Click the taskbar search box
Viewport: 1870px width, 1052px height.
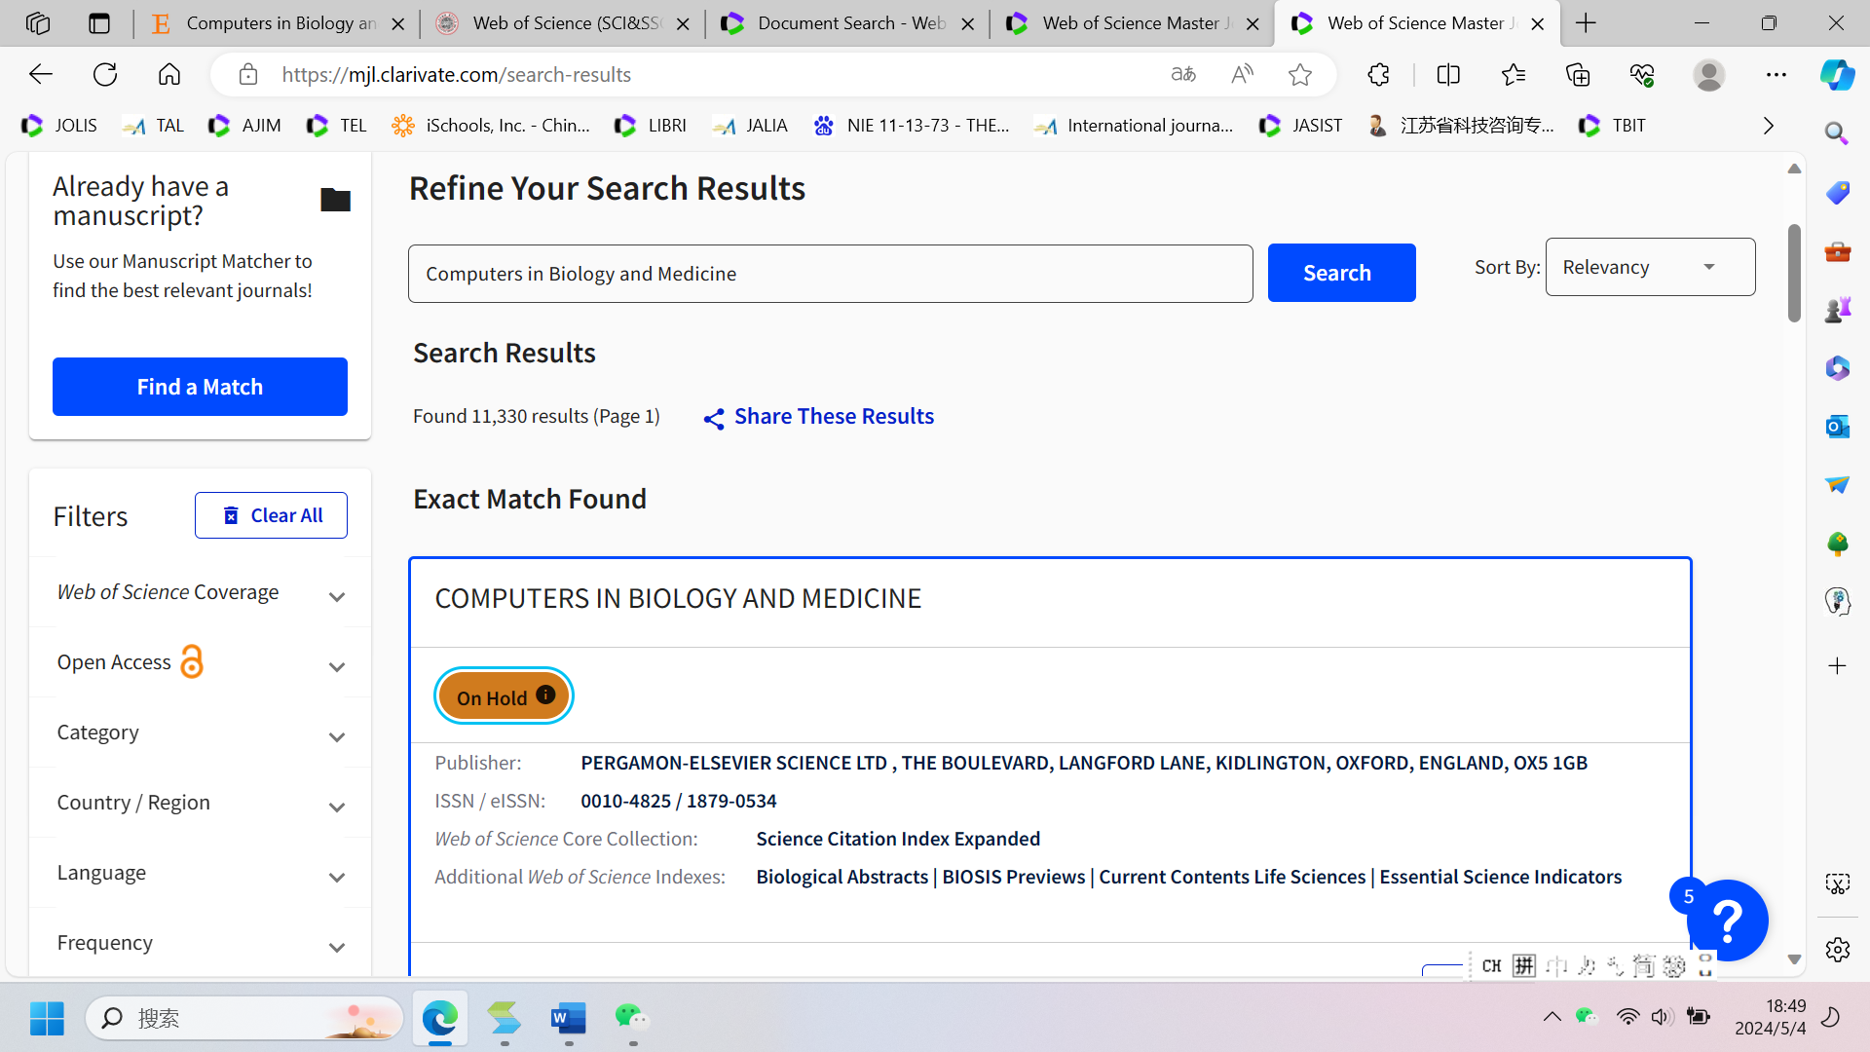pyautogui.click(x=243, y=1018)
